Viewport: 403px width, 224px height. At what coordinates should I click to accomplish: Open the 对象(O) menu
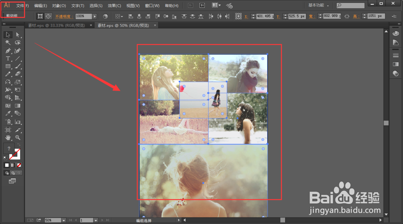pos(59,5)
